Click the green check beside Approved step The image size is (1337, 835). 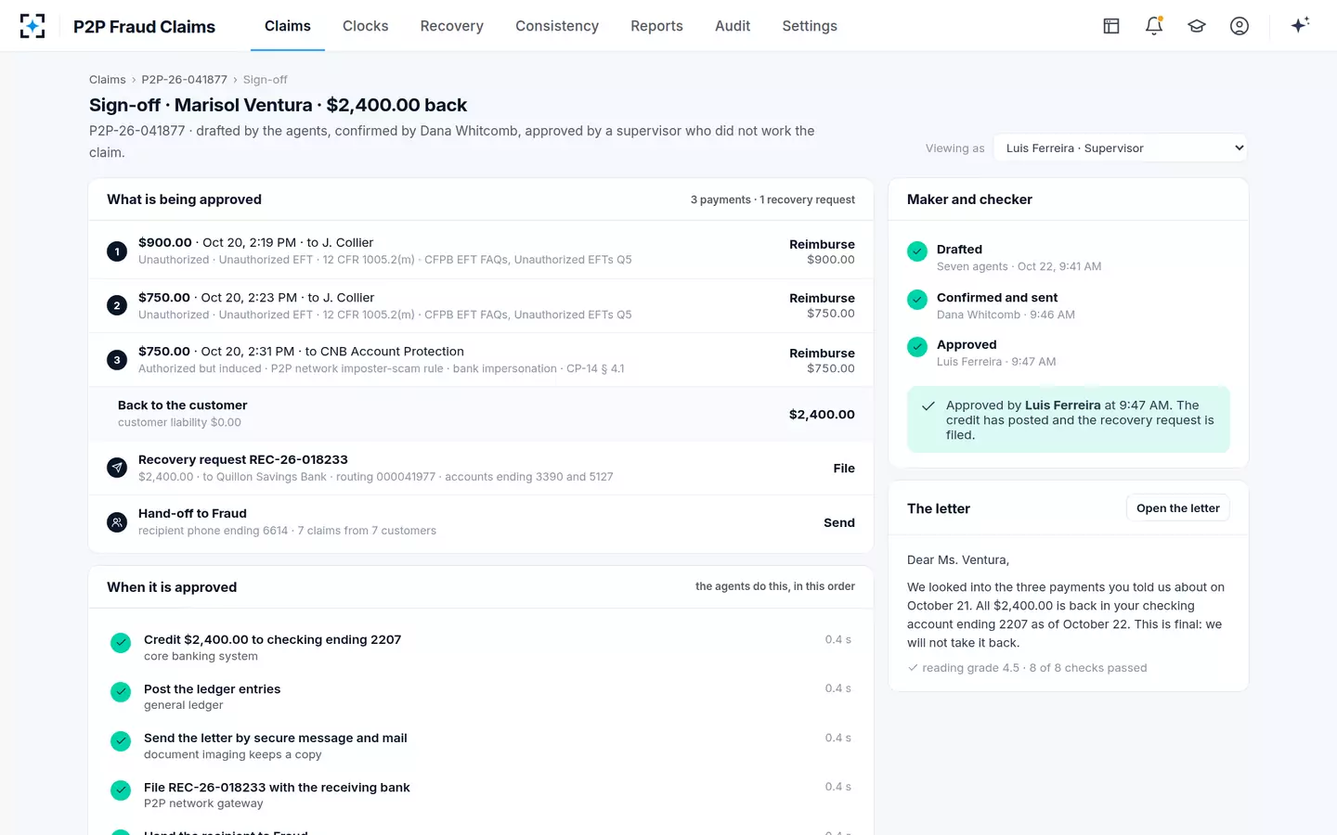917,346
